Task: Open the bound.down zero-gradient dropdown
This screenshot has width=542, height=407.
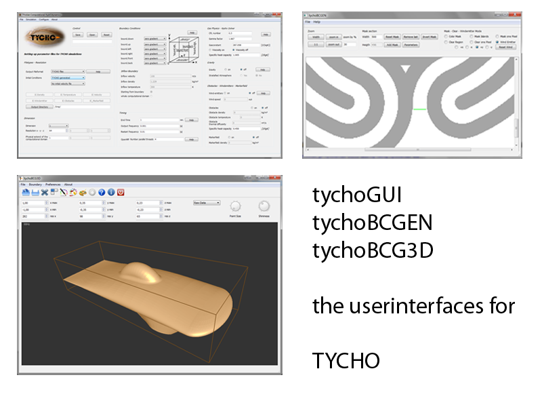Action: (154, 39)
